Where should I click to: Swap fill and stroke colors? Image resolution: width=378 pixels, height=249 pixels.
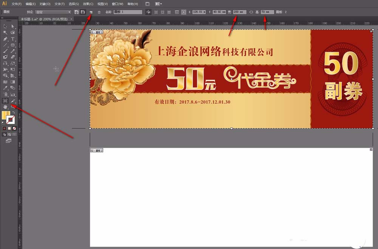14,112
